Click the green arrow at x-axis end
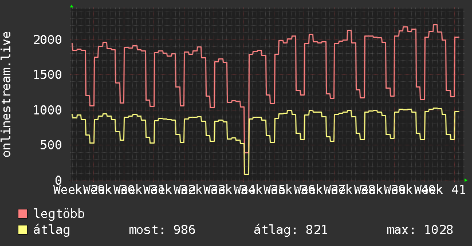This screenshot has height=246, width=472. click(x=466, y=180)
